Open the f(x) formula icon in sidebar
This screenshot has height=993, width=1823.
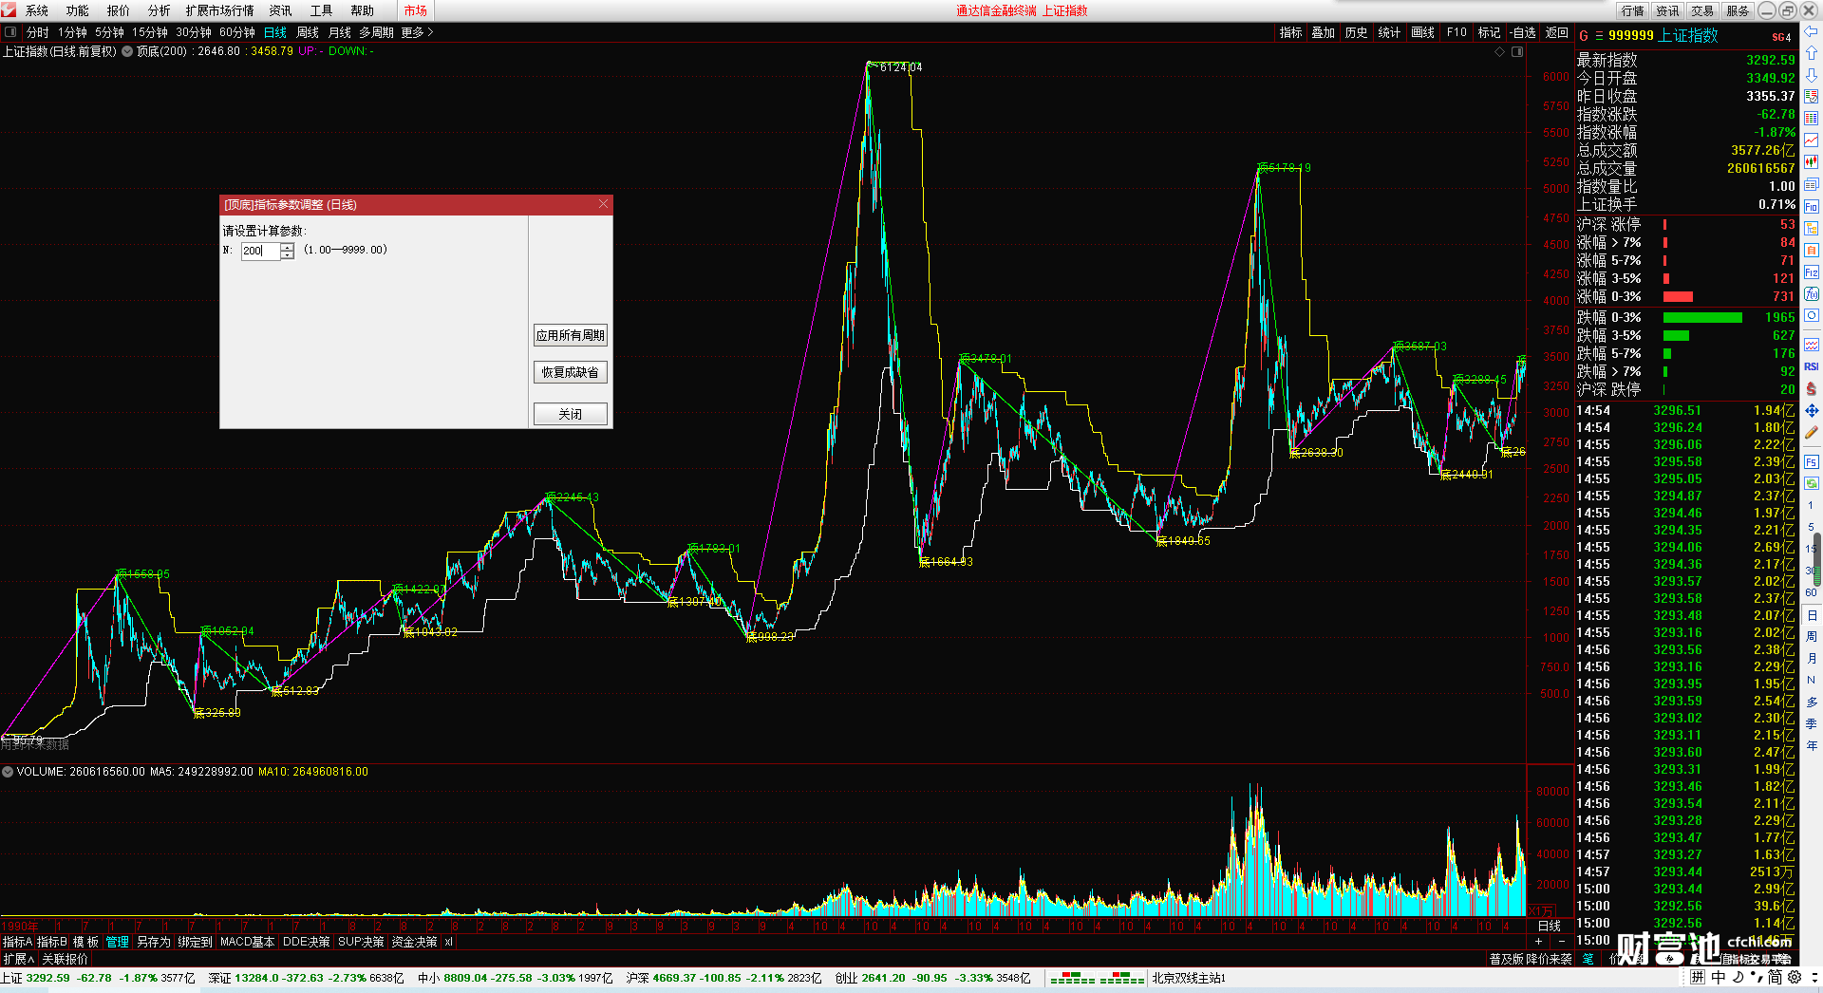tap(1812, 294)
